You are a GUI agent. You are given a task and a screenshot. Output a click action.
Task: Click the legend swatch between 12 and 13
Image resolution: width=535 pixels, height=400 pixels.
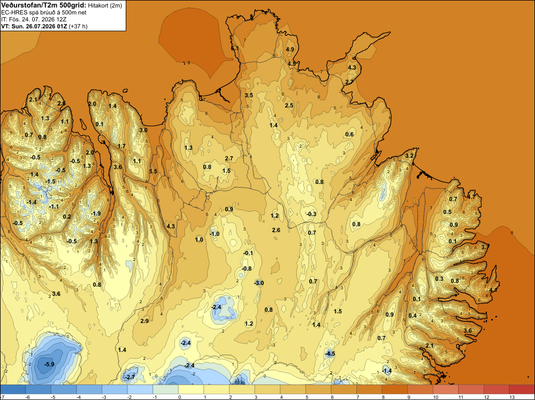point(497,389)
